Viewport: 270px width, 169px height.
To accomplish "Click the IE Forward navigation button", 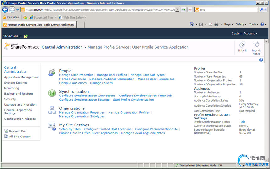I will [x=12, y=10].
